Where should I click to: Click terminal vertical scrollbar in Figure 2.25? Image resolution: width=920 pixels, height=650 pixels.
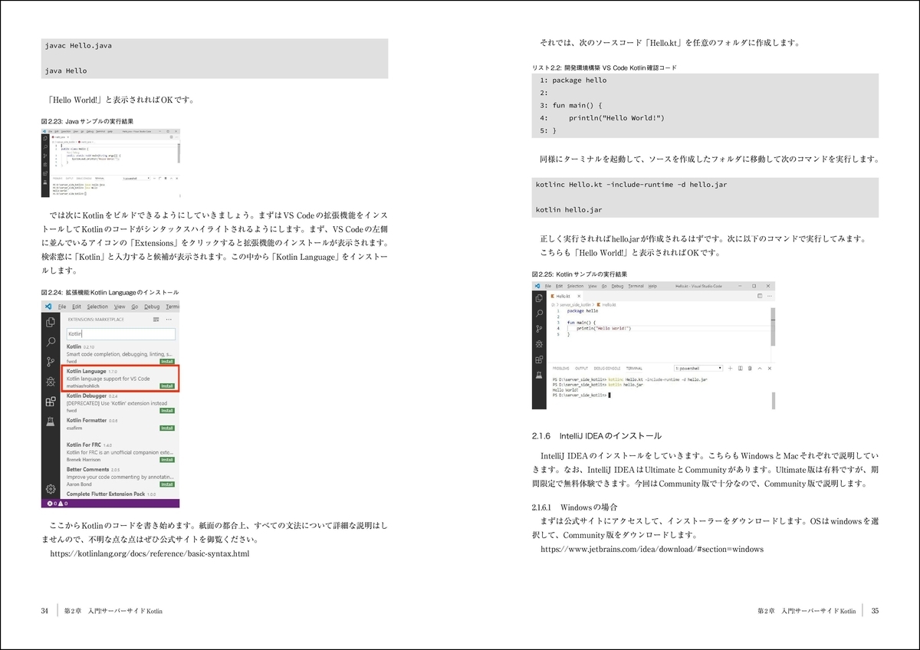click(x=773, y=400)
